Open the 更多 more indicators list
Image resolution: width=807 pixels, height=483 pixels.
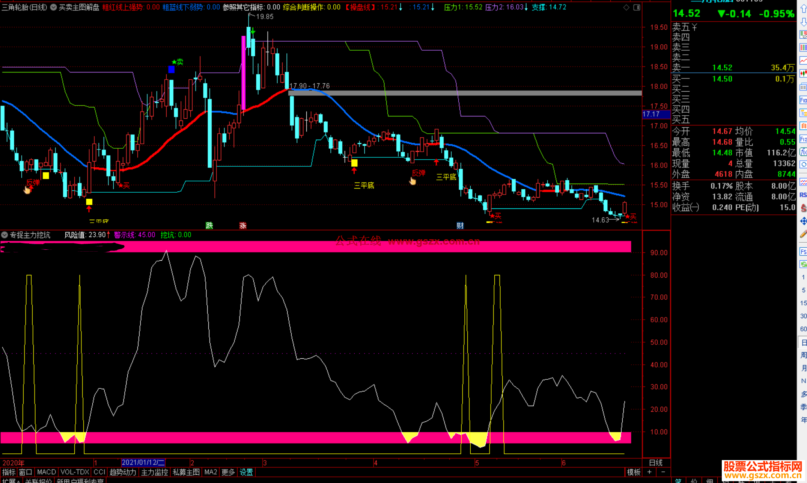coord(228,472)
